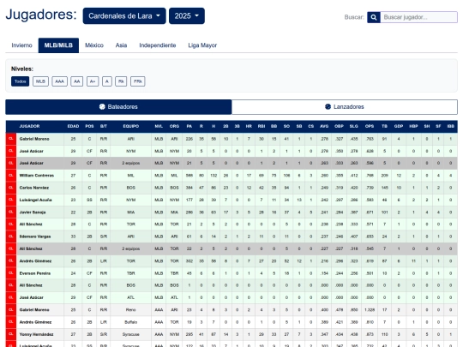Click '2 equipos' in José Azócar row
463x347 pixels.
(131, 163)
